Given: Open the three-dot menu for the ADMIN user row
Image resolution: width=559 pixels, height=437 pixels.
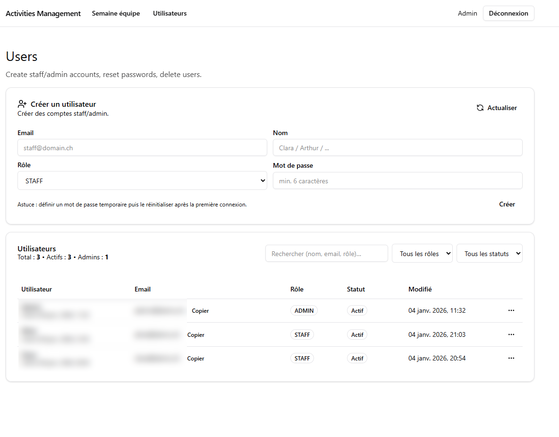Looking at the screenshot, I should pyautogui.click(x=511, y=310).
